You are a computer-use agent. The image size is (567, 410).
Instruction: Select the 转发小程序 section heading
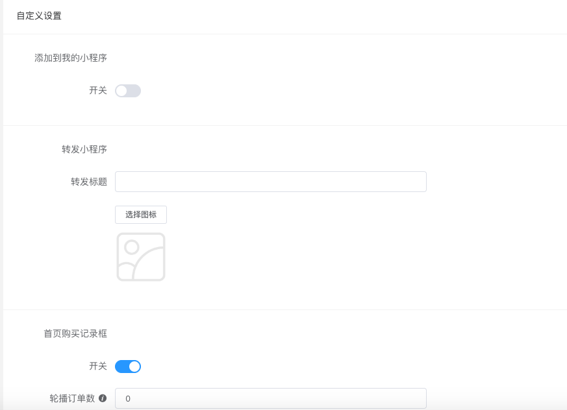coord(84,149)
